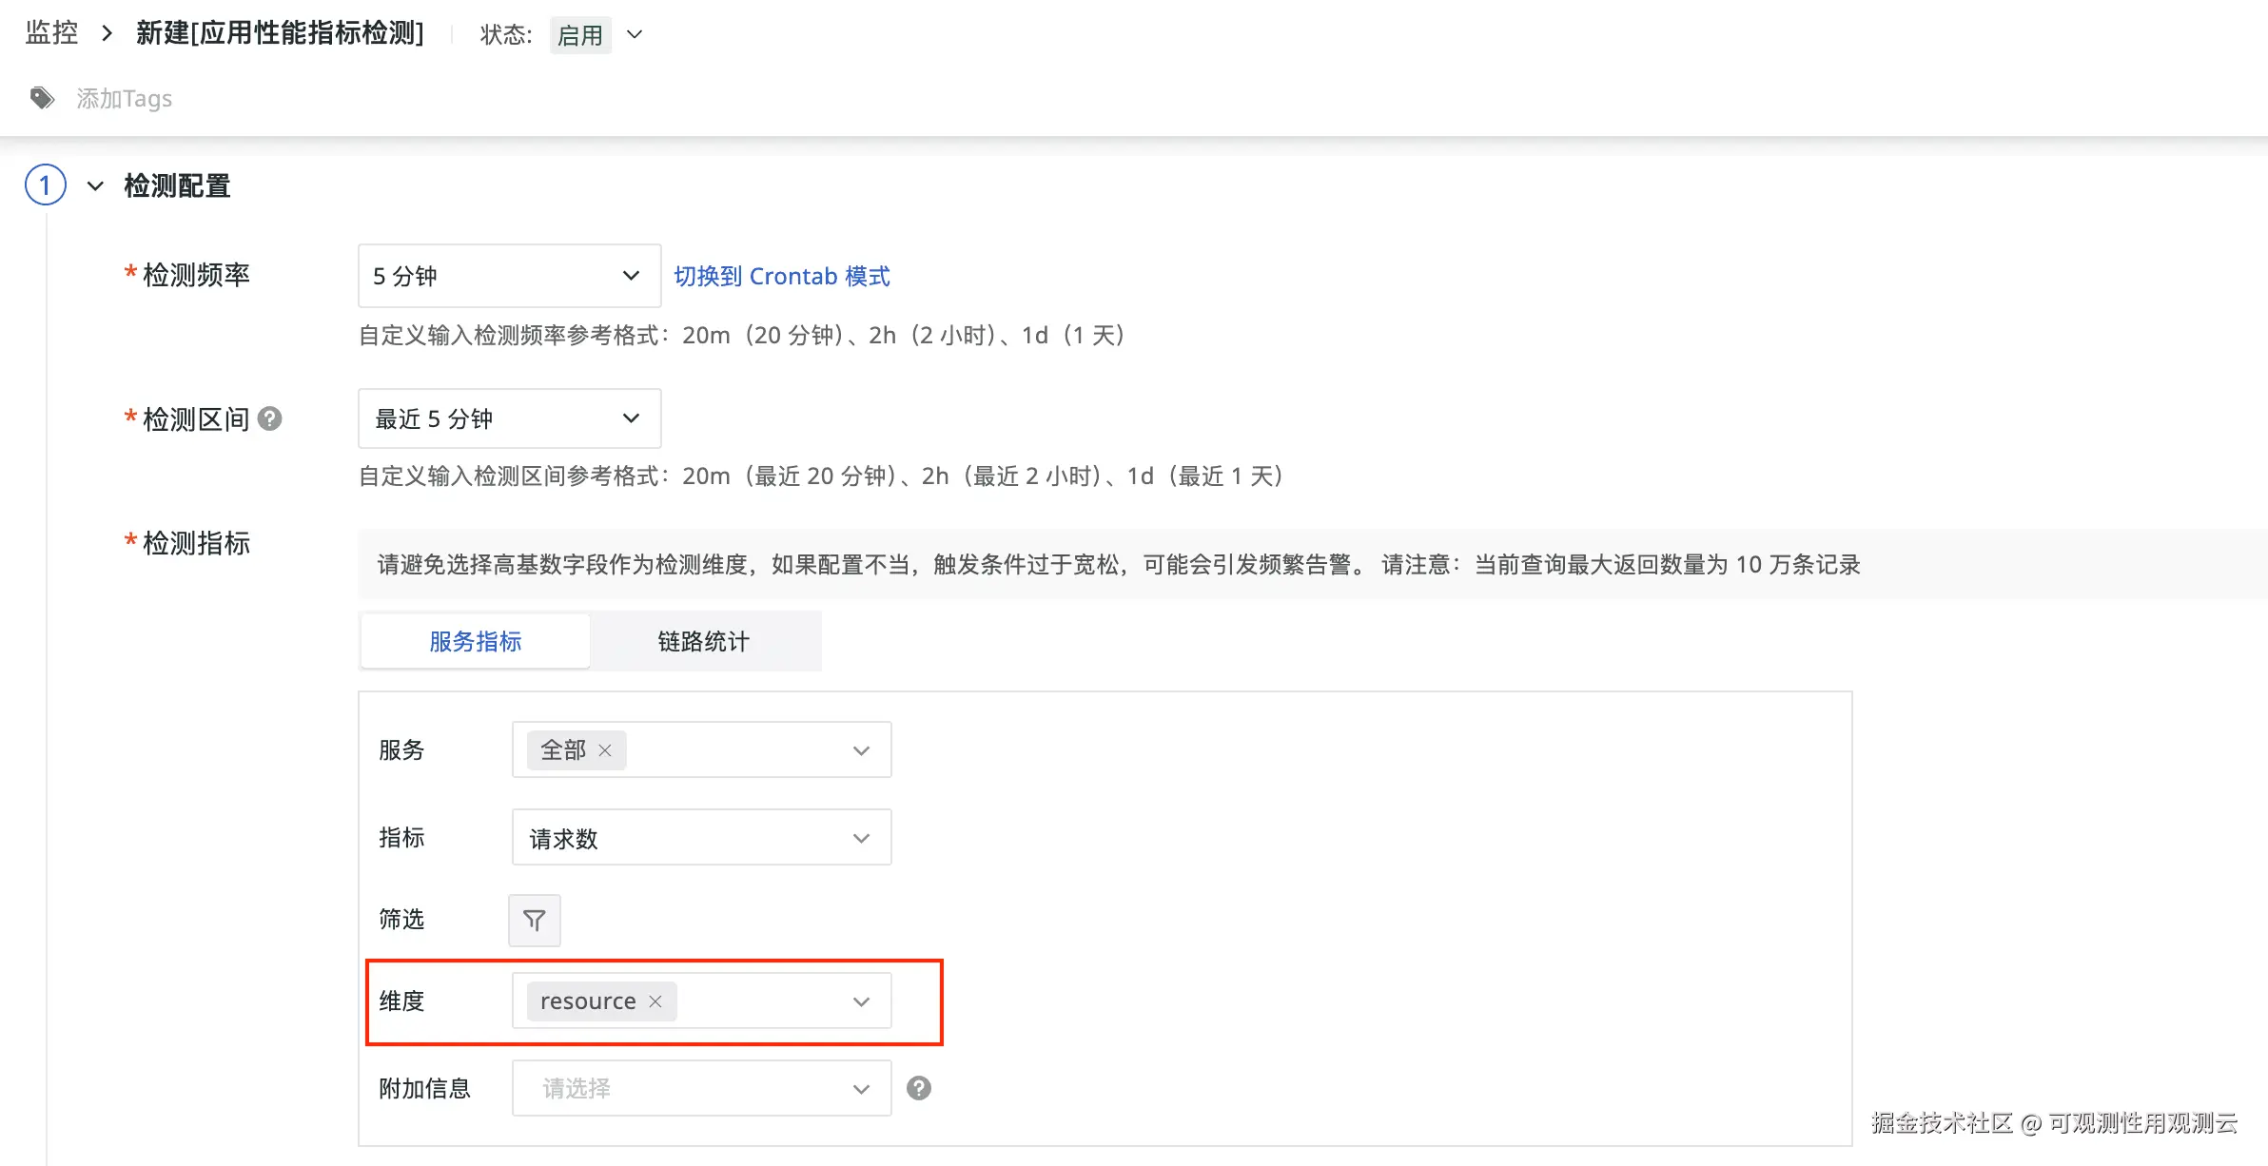Select the 服务指标 tab
This screenshot has width=2268, height=1166.
[475, 641]
